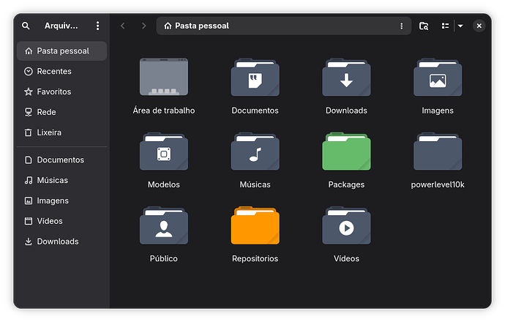The width and height of the screenshot is (505, 322).
Task: Select Favoritos in the sidebar
Action: coord(53,92)
